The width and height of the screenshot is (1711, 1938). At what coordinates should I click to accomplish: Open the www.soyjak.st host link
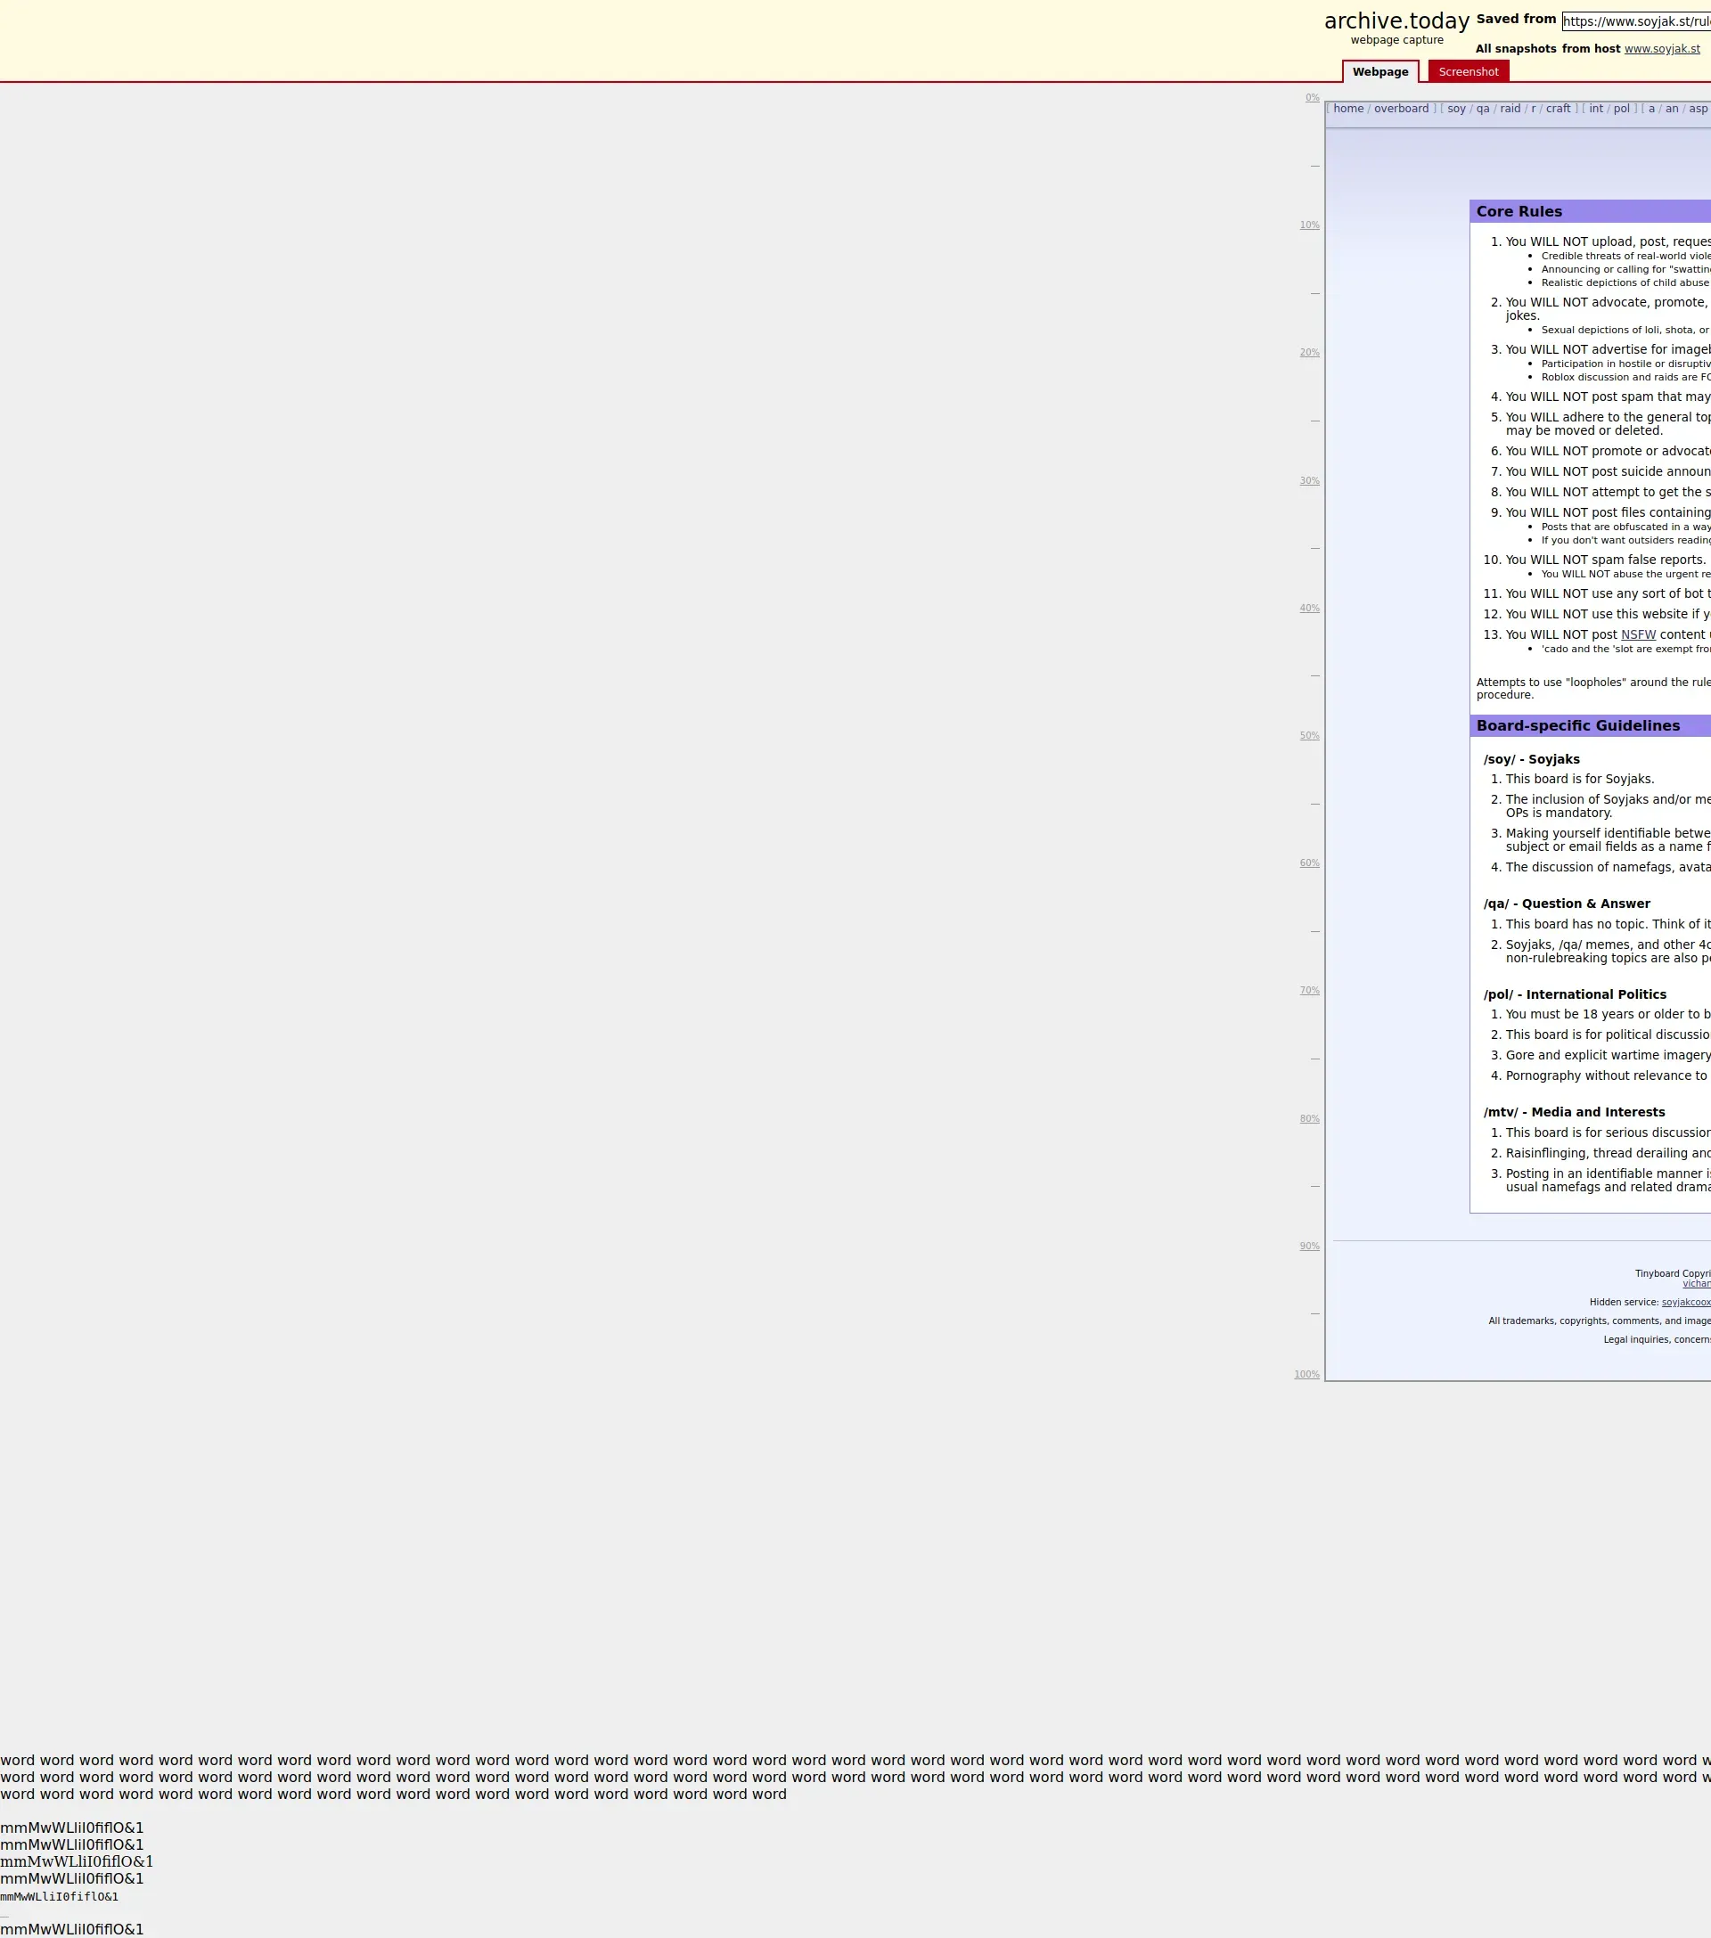(1661, 49)
